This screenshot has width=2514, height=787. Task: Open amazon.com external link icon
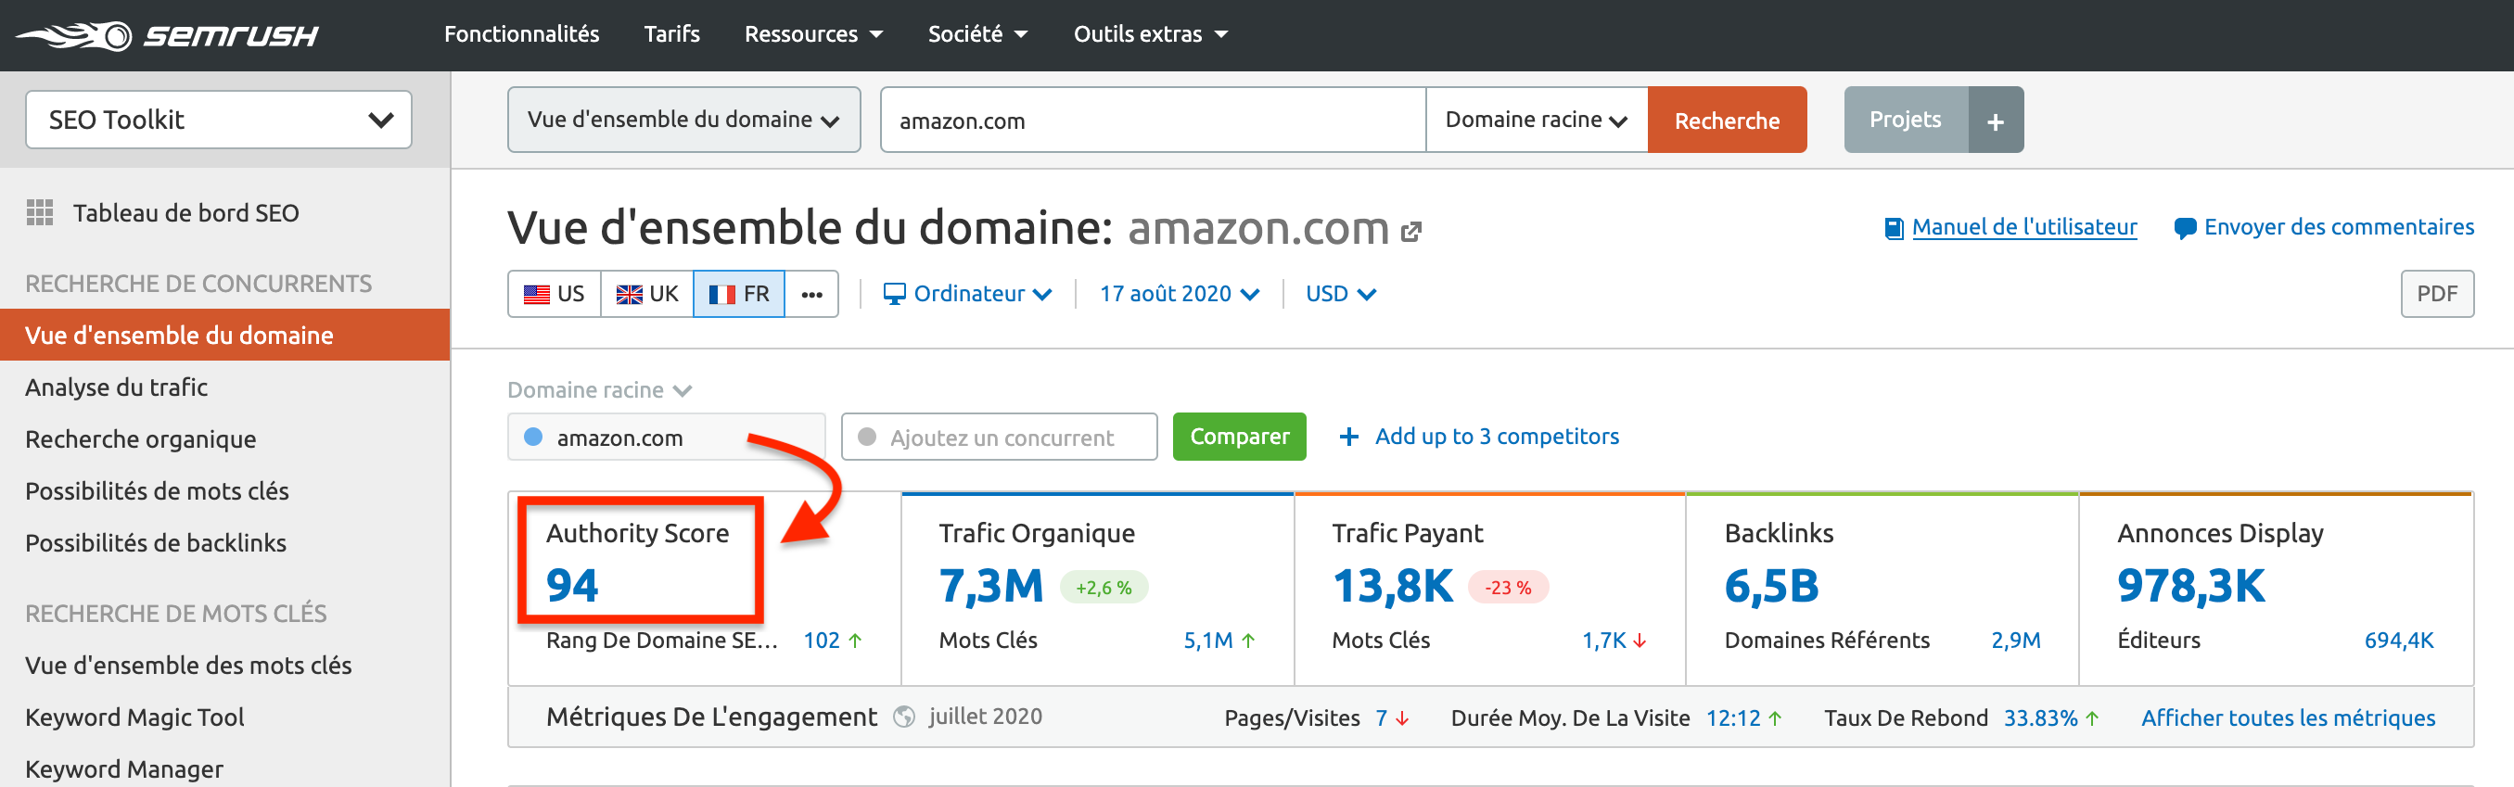pos(1411,231)
